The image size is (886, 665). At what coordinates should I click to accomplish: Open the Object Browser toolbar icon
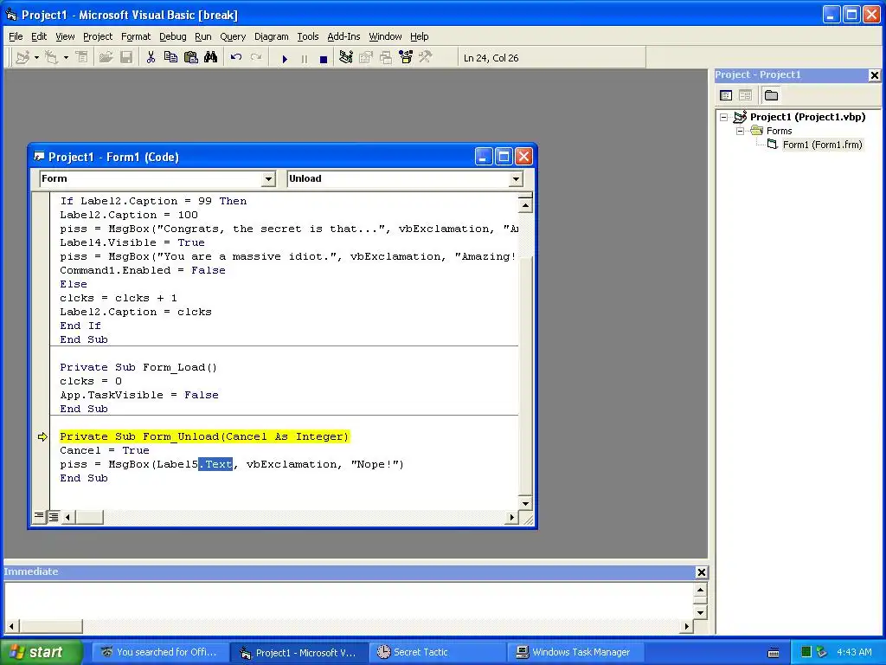[x=406, y=58]
